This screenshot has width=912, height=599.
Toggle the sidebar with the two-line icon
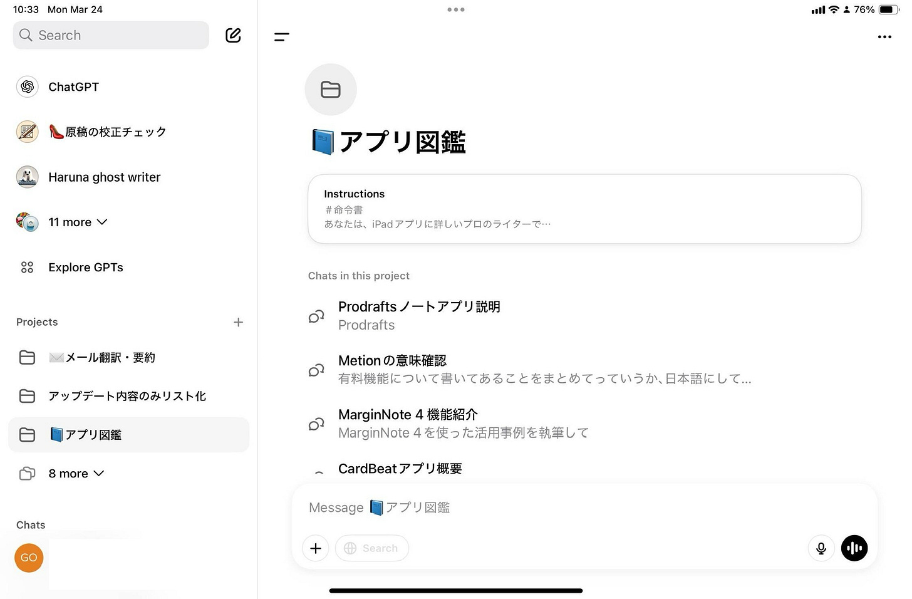(282, 37)
